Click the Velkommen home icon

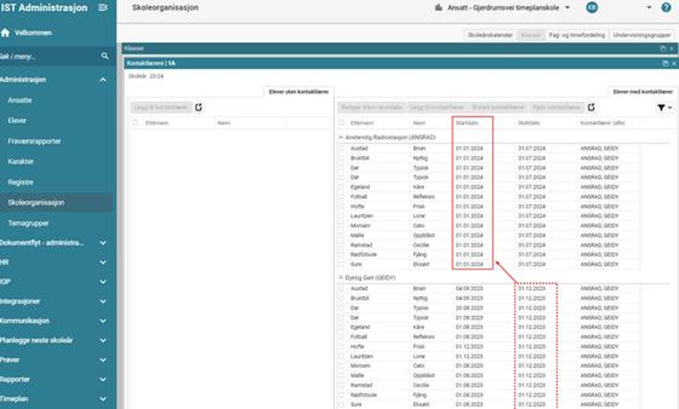tap(5, 33)
